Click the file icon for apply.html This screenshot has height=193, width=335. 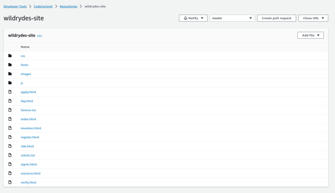[x=10, y=92]
